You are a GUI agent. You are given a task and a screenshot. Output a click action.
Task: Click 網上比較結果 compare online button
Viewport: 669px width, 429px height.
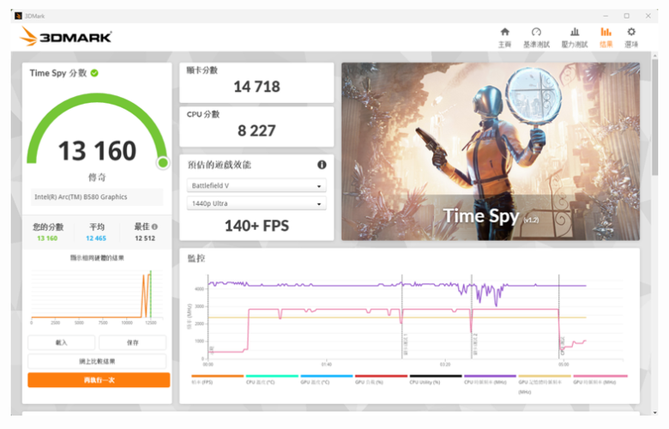[97, 361]
